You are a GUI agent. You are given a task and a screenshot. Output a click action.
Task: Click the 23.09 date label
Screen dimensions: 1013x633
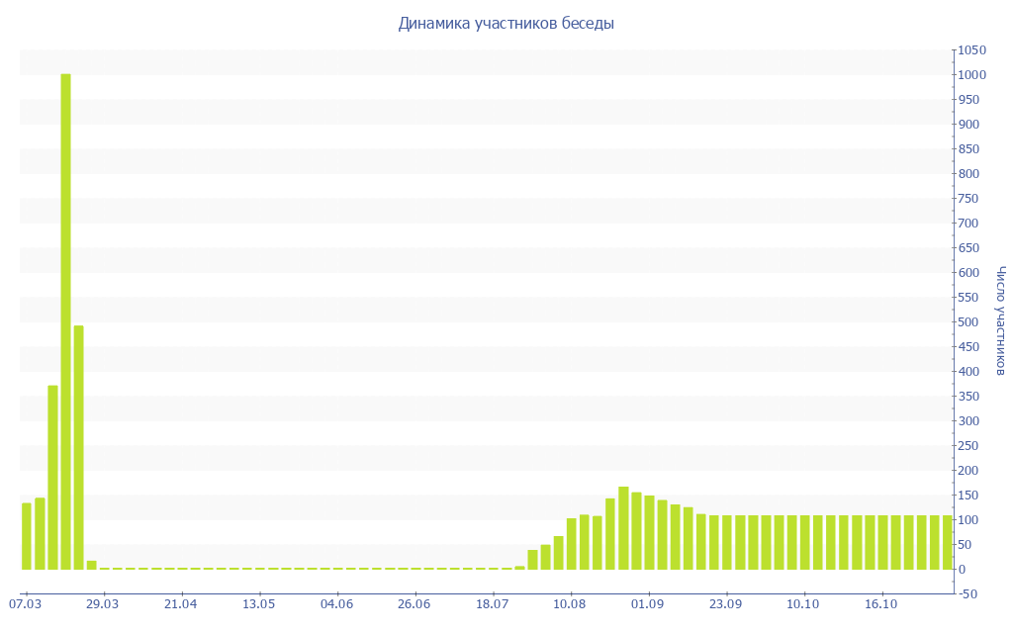point(725,603)
